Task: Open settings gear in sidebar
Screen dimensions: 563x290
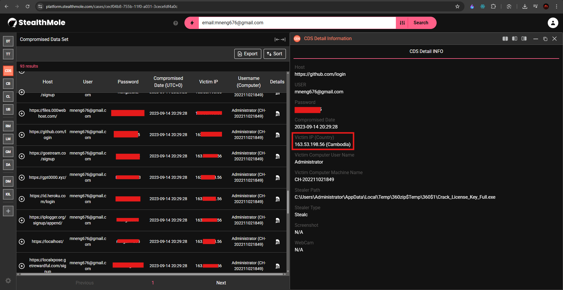Action: coord(8,281)
